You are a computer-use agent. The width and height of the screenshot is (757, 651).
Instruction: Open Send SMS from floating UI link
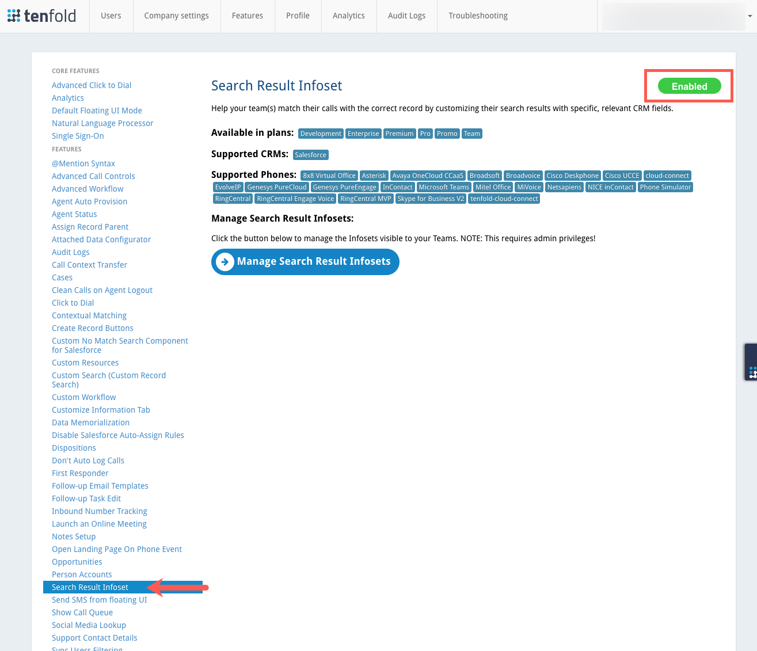coord(99,600)
